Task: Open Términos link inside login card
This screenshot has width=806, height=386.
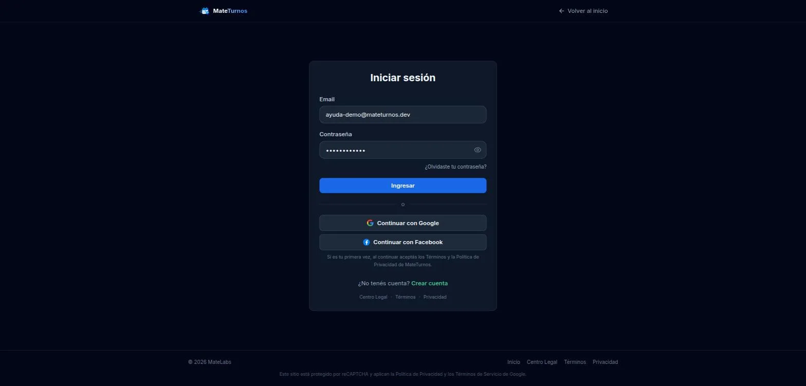Action: point(405,297)
